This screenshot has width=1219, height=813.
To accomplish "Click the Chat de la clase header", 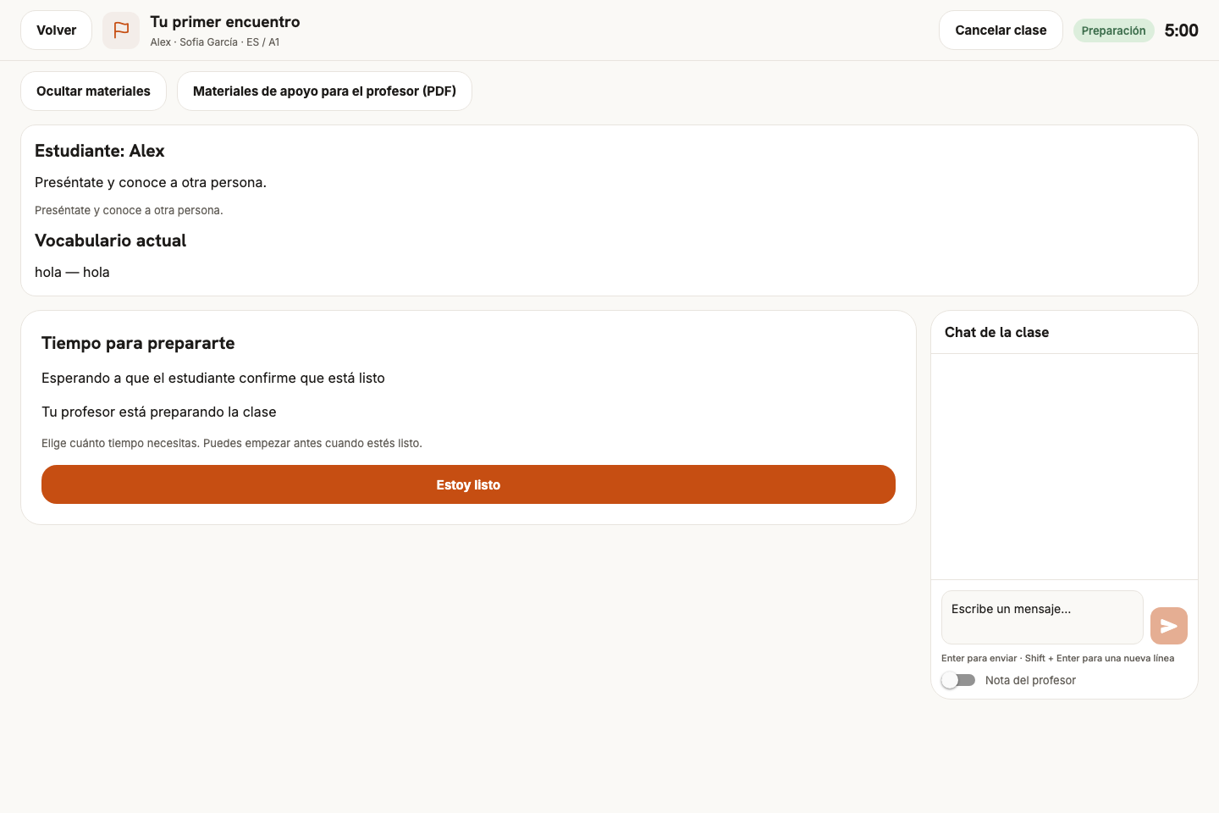I will pos(996,332).
